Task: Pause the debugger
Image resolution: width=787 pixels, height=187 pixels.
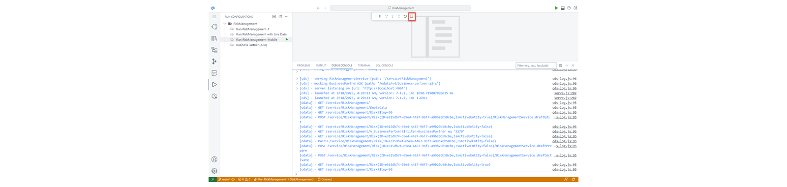Action: 380,16
